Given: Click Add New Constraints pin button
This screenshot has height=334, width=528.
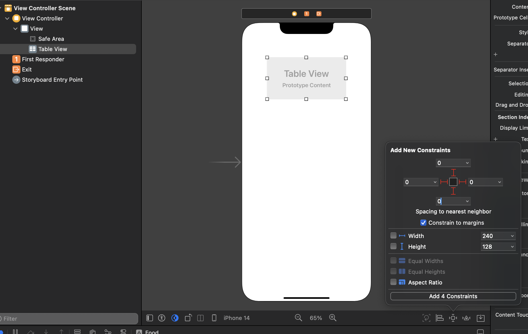Looking at the screenshot, I should point(453,318).
